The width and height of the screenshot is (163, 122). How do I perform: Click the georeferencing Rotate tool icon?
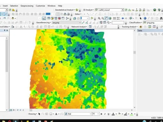pos(108,23)
